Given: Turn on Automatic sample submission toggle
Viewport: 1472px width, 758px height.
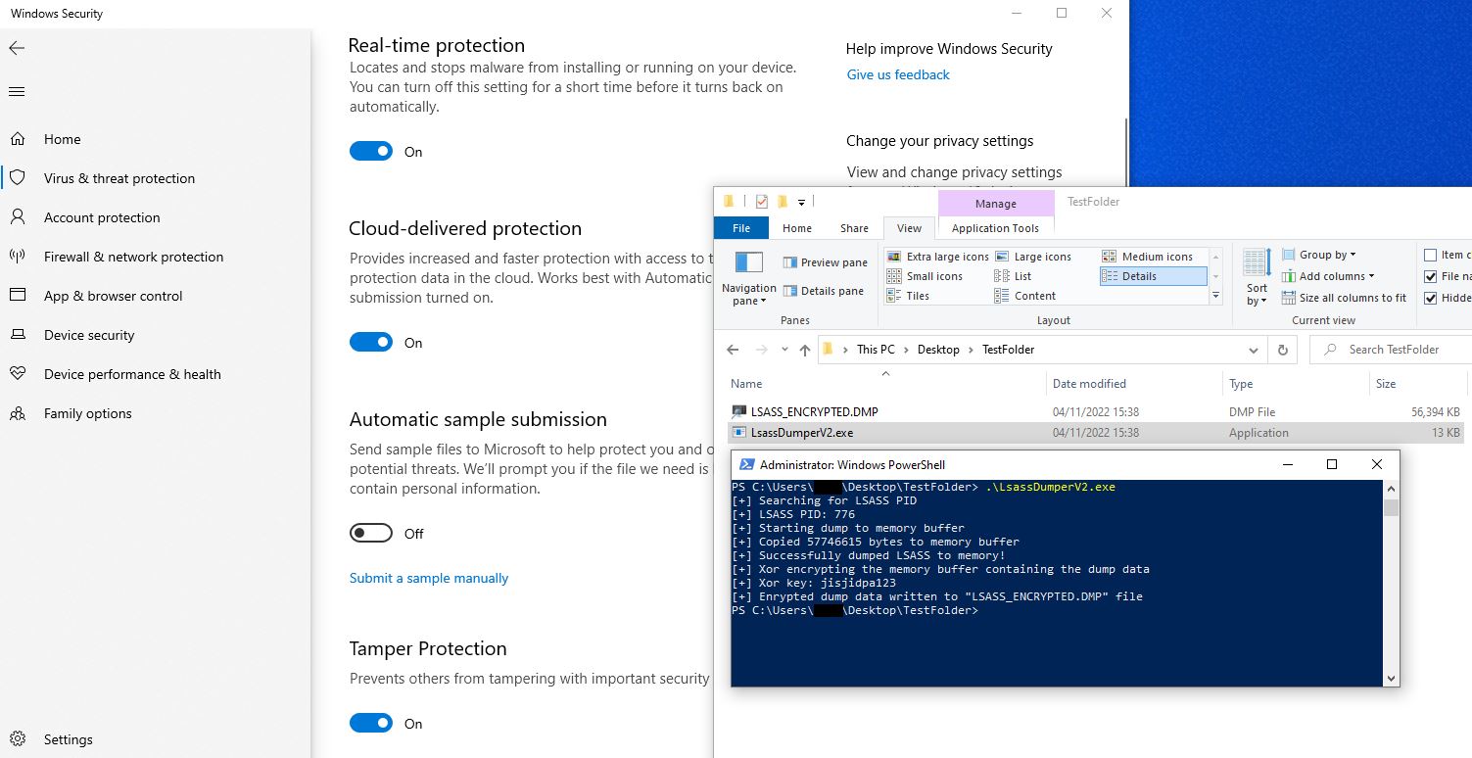Looking at the screenshot, I should point(371,533).
